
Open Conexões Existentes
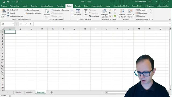33,13
